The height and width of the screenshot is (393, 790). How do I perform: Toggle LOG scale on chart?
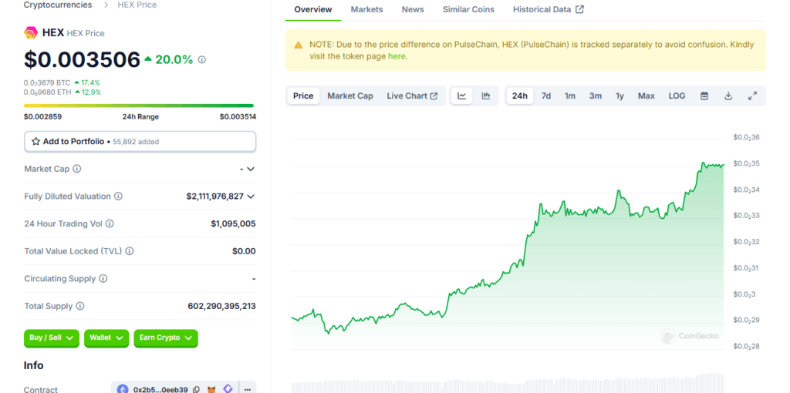coord(677,96)
